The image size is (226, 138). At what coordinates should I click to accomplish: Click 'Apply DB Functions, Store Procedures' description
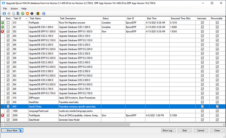80,98
